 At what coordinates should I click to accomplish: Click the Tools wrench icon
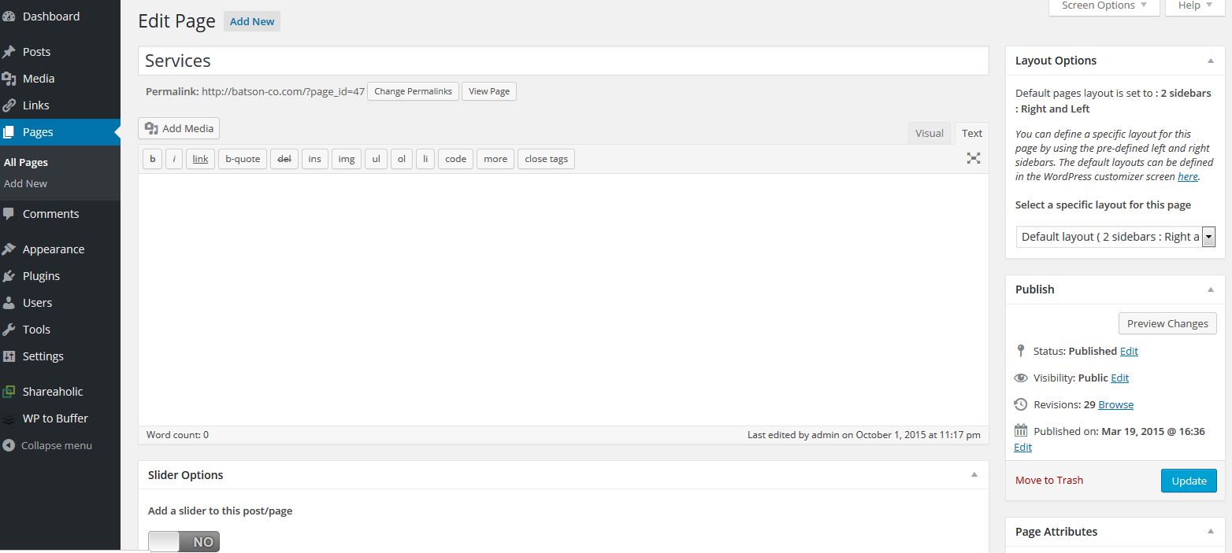(x=9, y=330)
